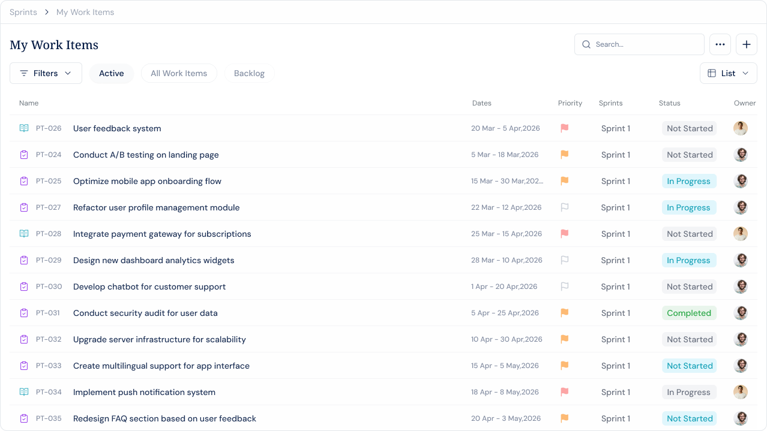Click the task icon beside PT-027
The image size is (767, 431).
point(24,207)
